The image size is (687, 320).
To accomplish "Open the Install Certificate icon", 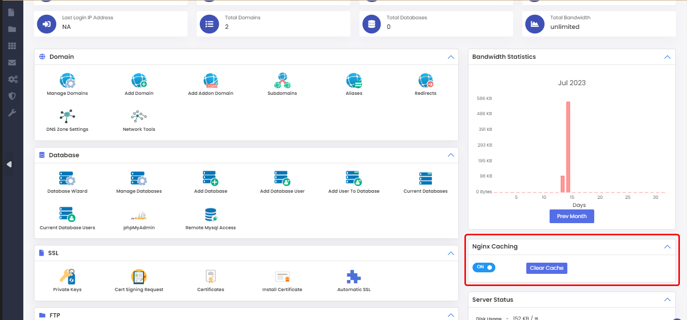I will tap(282, 277).
